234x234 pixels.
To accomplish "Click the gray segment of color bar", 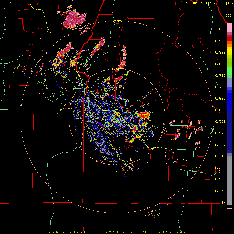I will coord(230,181).
